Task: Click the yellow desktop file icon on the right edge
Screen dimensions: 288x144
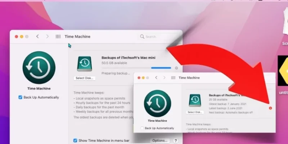Action: tap(283, 71)
